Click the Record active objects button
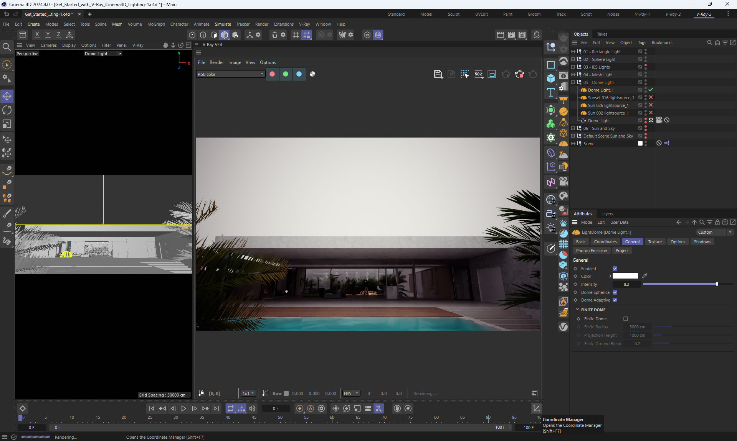 click(x=300, y=408)
